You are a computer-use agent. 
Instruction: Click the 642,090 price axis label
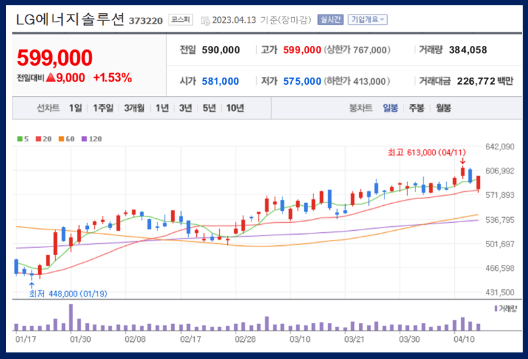[x=500, y=147]
